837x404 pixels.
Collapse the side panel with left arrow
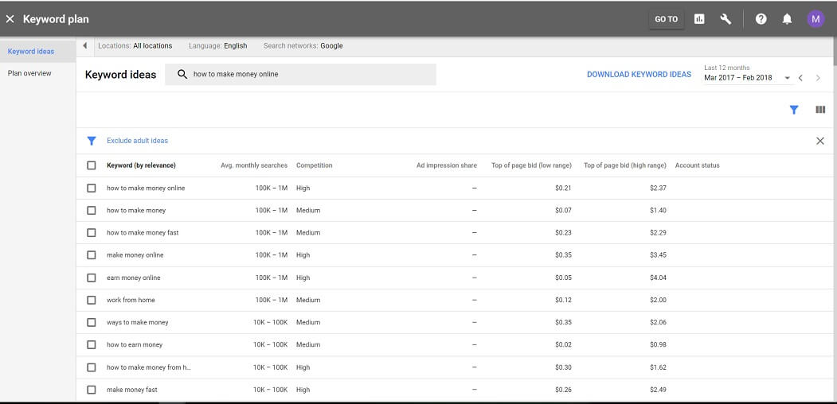click(85, 46)
